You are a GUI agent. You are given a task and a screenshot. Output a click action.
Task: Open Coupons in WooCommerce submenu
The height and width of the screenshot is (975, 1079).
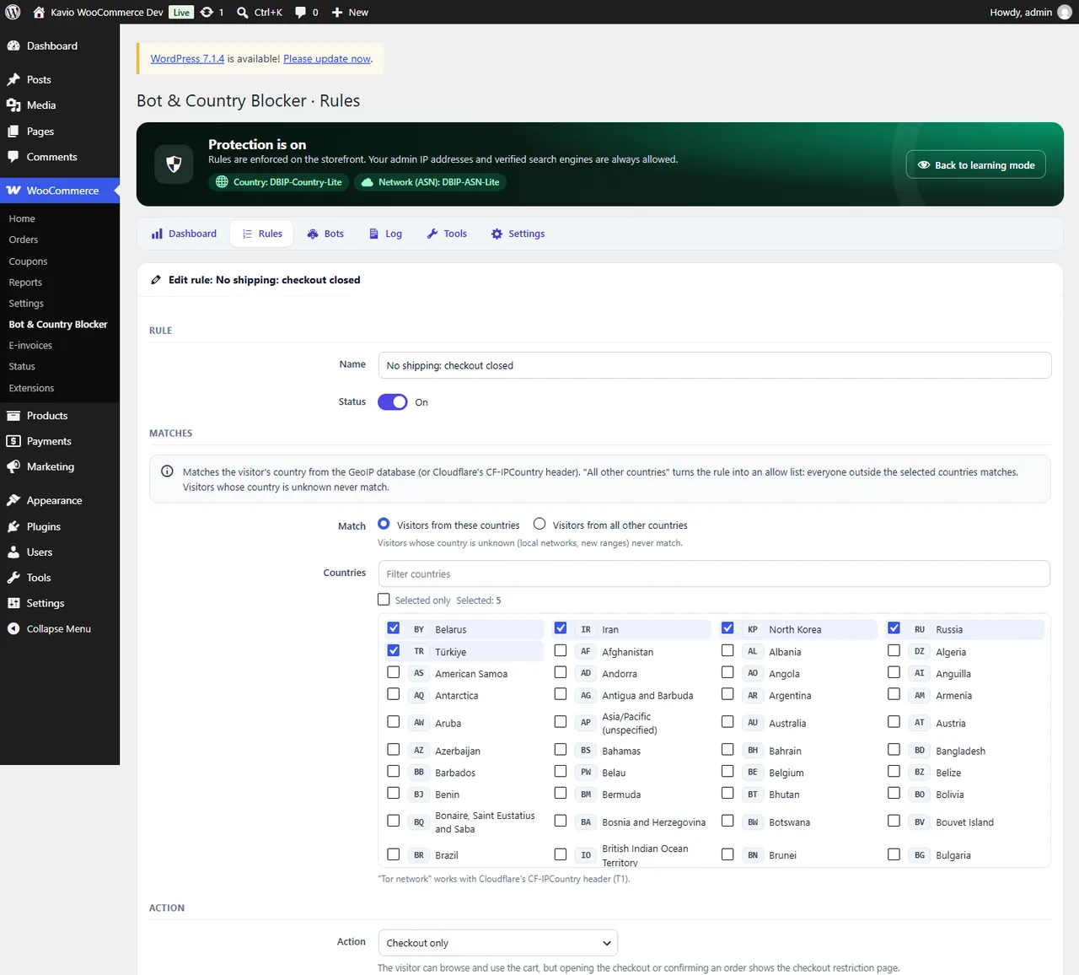pos(28,261)
